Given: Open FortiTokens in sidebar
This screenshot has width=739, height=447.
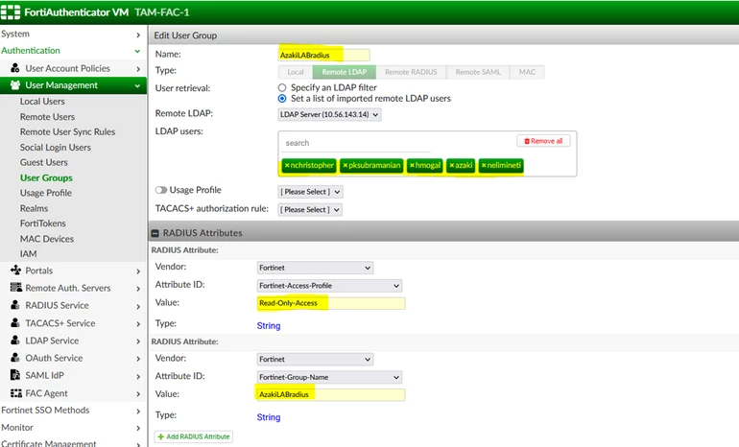Looking at the screenshot, I should click(x=43, y=223).
